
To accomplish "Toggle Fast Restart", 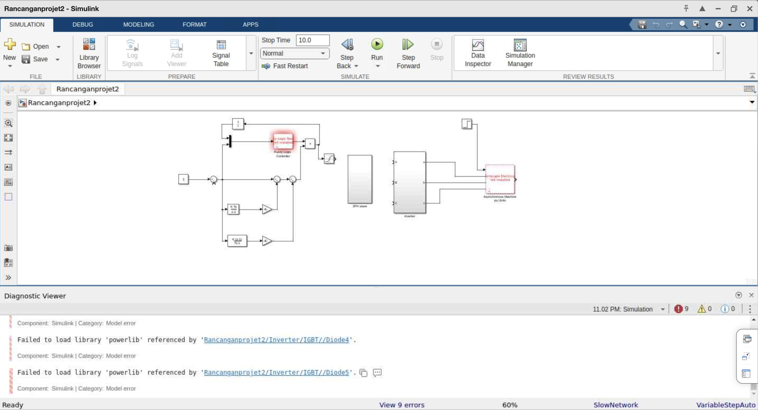I will (x=285, y=66).
